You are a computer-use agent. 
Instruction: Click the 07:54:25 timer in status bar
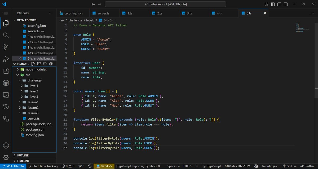tap(104, 166)
